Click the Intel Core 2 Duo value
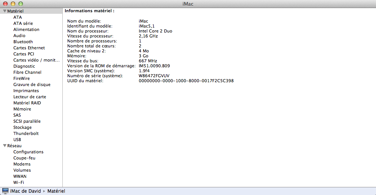 (155, 31)
